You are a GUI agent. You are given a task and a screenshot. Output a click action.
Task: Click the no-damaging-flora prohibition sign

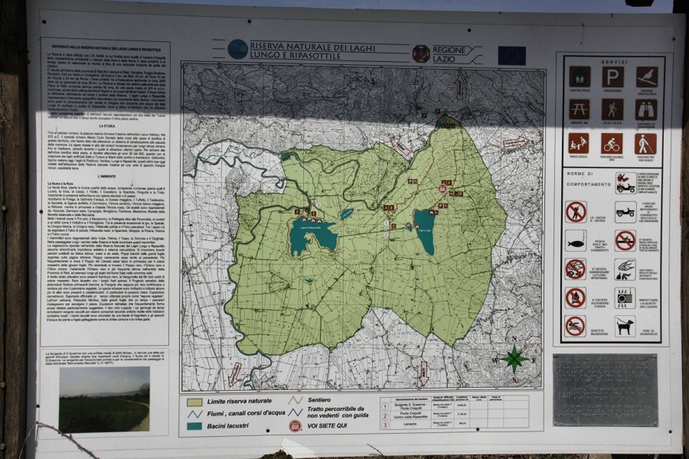click(575, 269)
